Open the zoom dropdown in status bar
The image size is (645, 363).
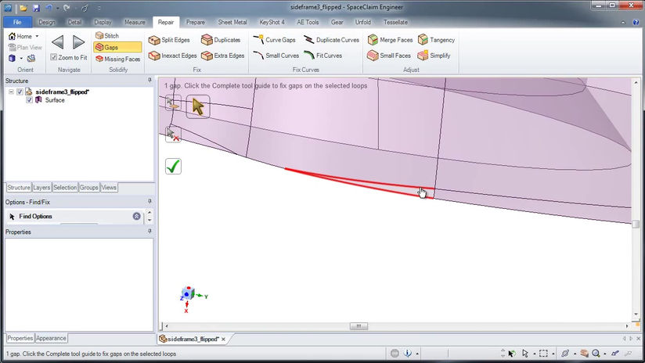(x=604, y=354)
